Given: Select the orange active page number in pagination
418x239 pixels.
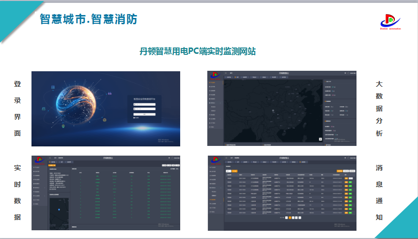Looking at the screenshot, I should [x=290, y=218].
